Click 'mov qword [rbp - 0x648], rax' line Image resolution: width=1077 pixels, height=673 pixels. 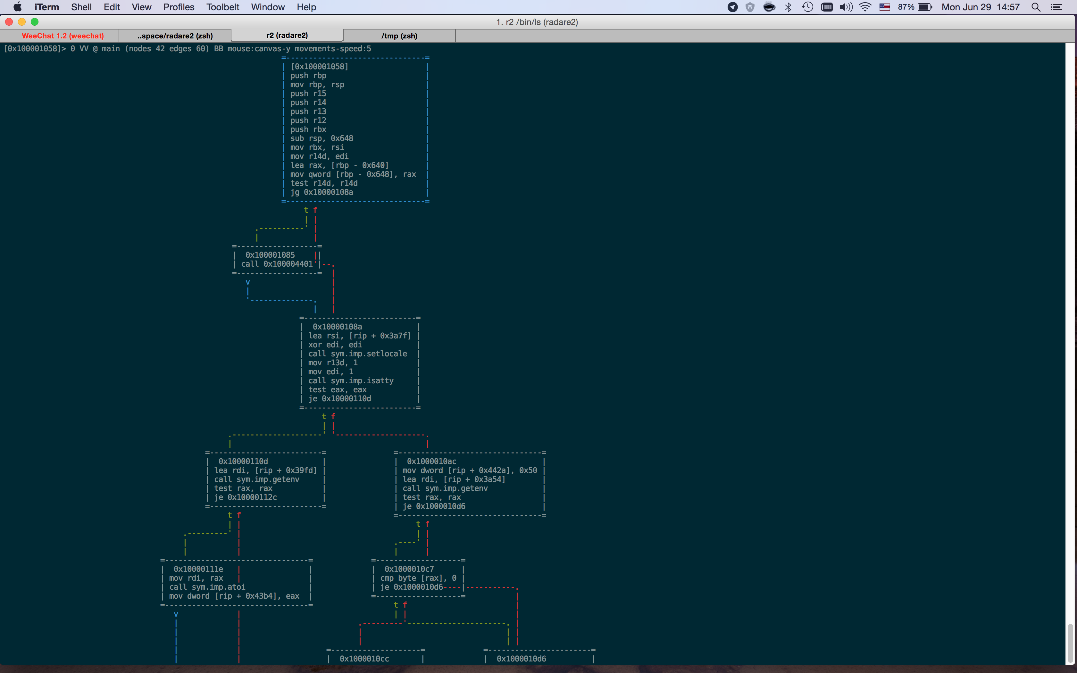pos(353,174)
